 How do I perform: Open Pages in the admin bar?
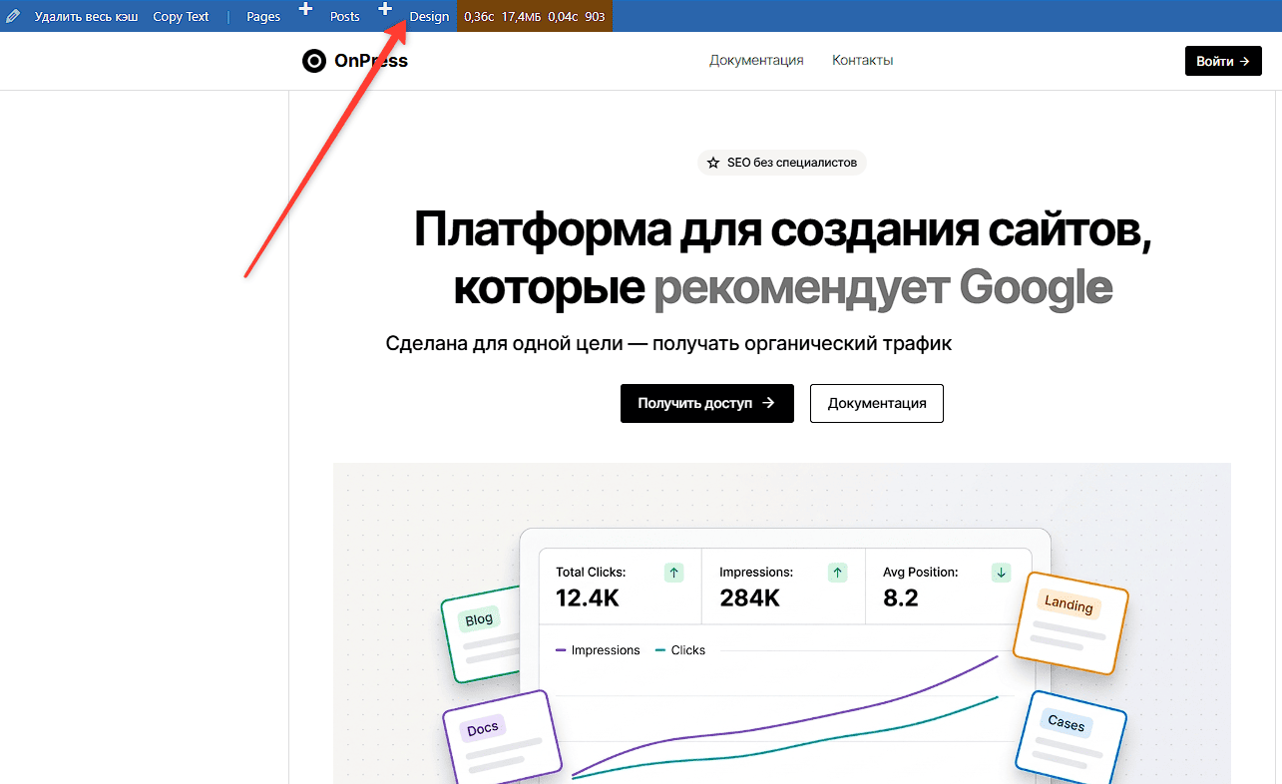pos(263,17)
